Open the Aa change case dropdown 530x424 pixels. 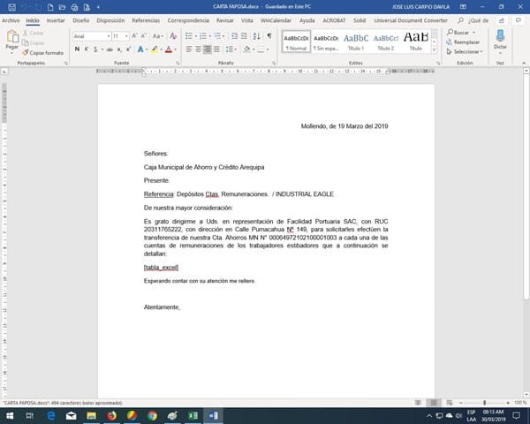[157, 36]
